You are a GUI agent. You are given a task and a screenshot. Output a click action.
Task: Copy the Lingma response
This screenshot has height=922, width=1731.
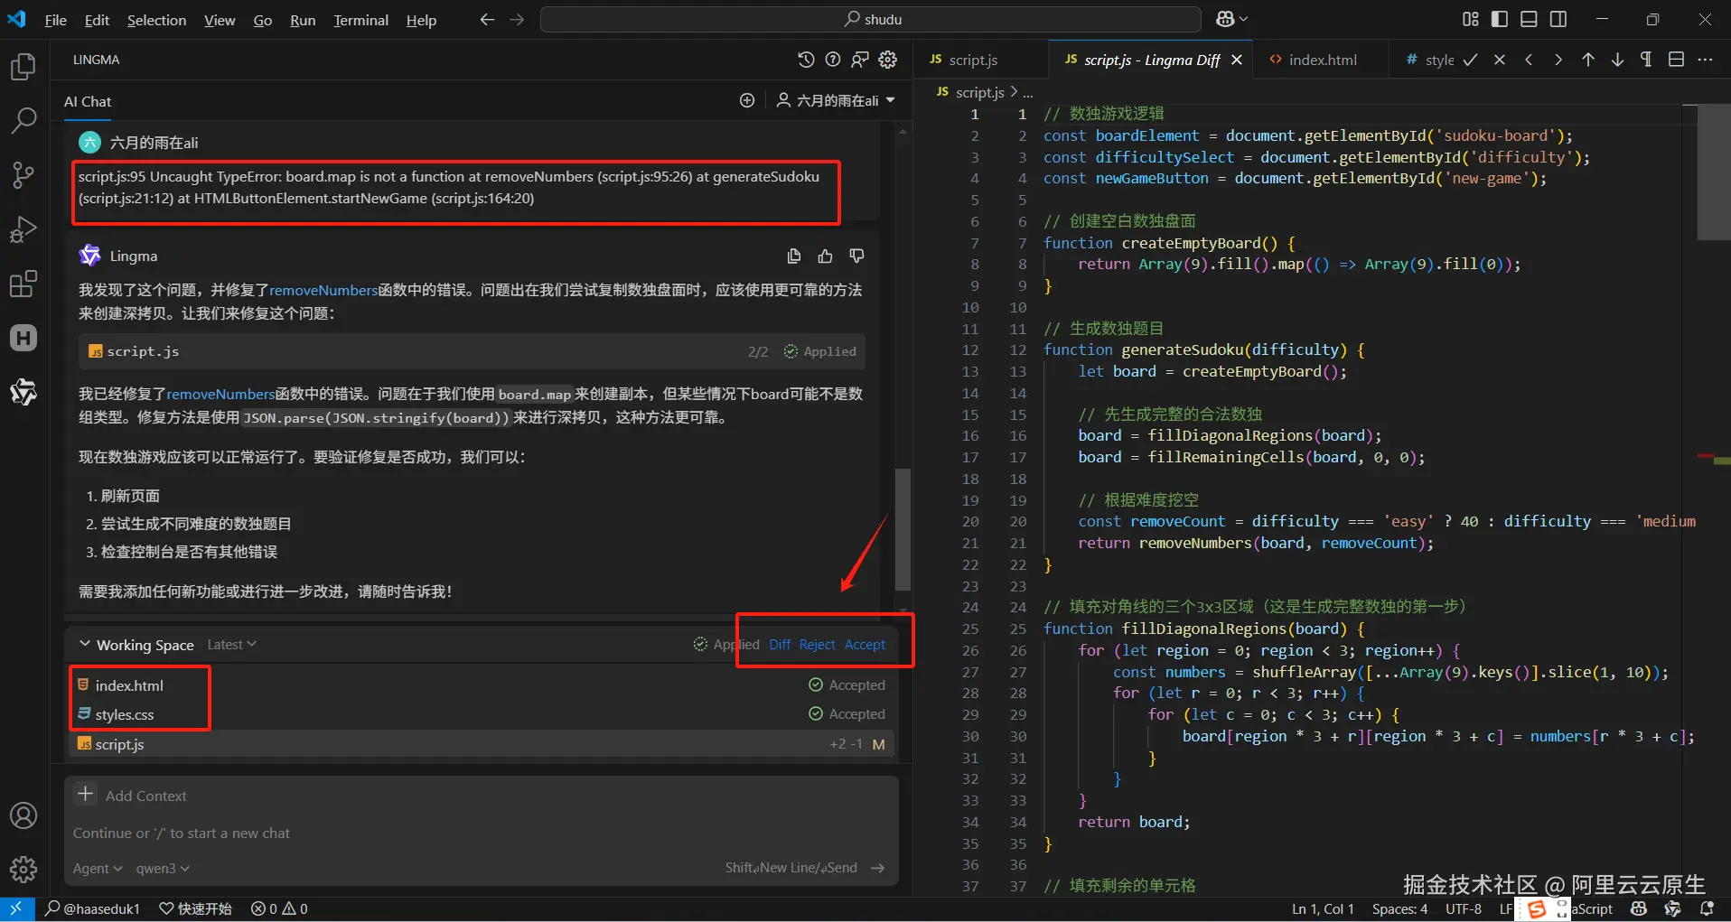(794, 256)
